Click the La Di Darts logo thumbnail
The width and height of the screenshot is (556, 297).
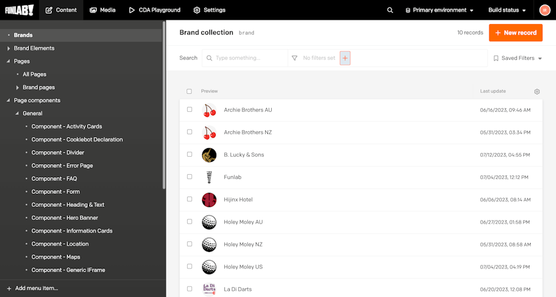click(x=209, y=289)
